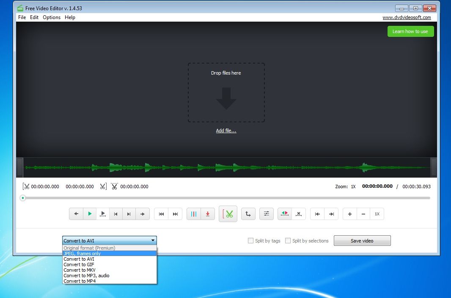This screenshot has height=298, width=451.
Task: Open the Options menu
Action: (52, 17)
